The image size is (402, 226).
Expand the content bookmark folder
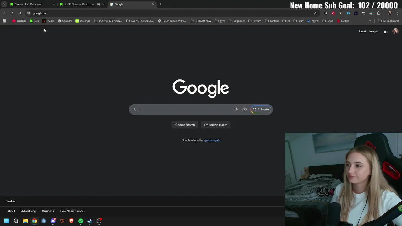pos(272,21)
